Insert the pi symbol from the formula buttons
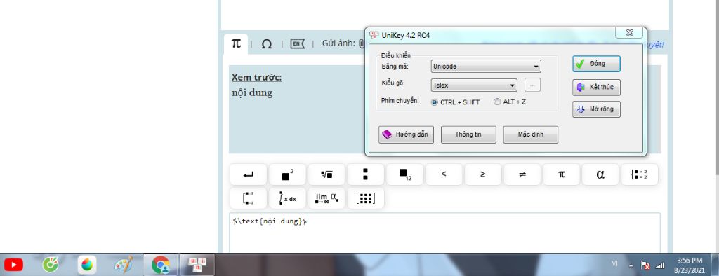 561,174
